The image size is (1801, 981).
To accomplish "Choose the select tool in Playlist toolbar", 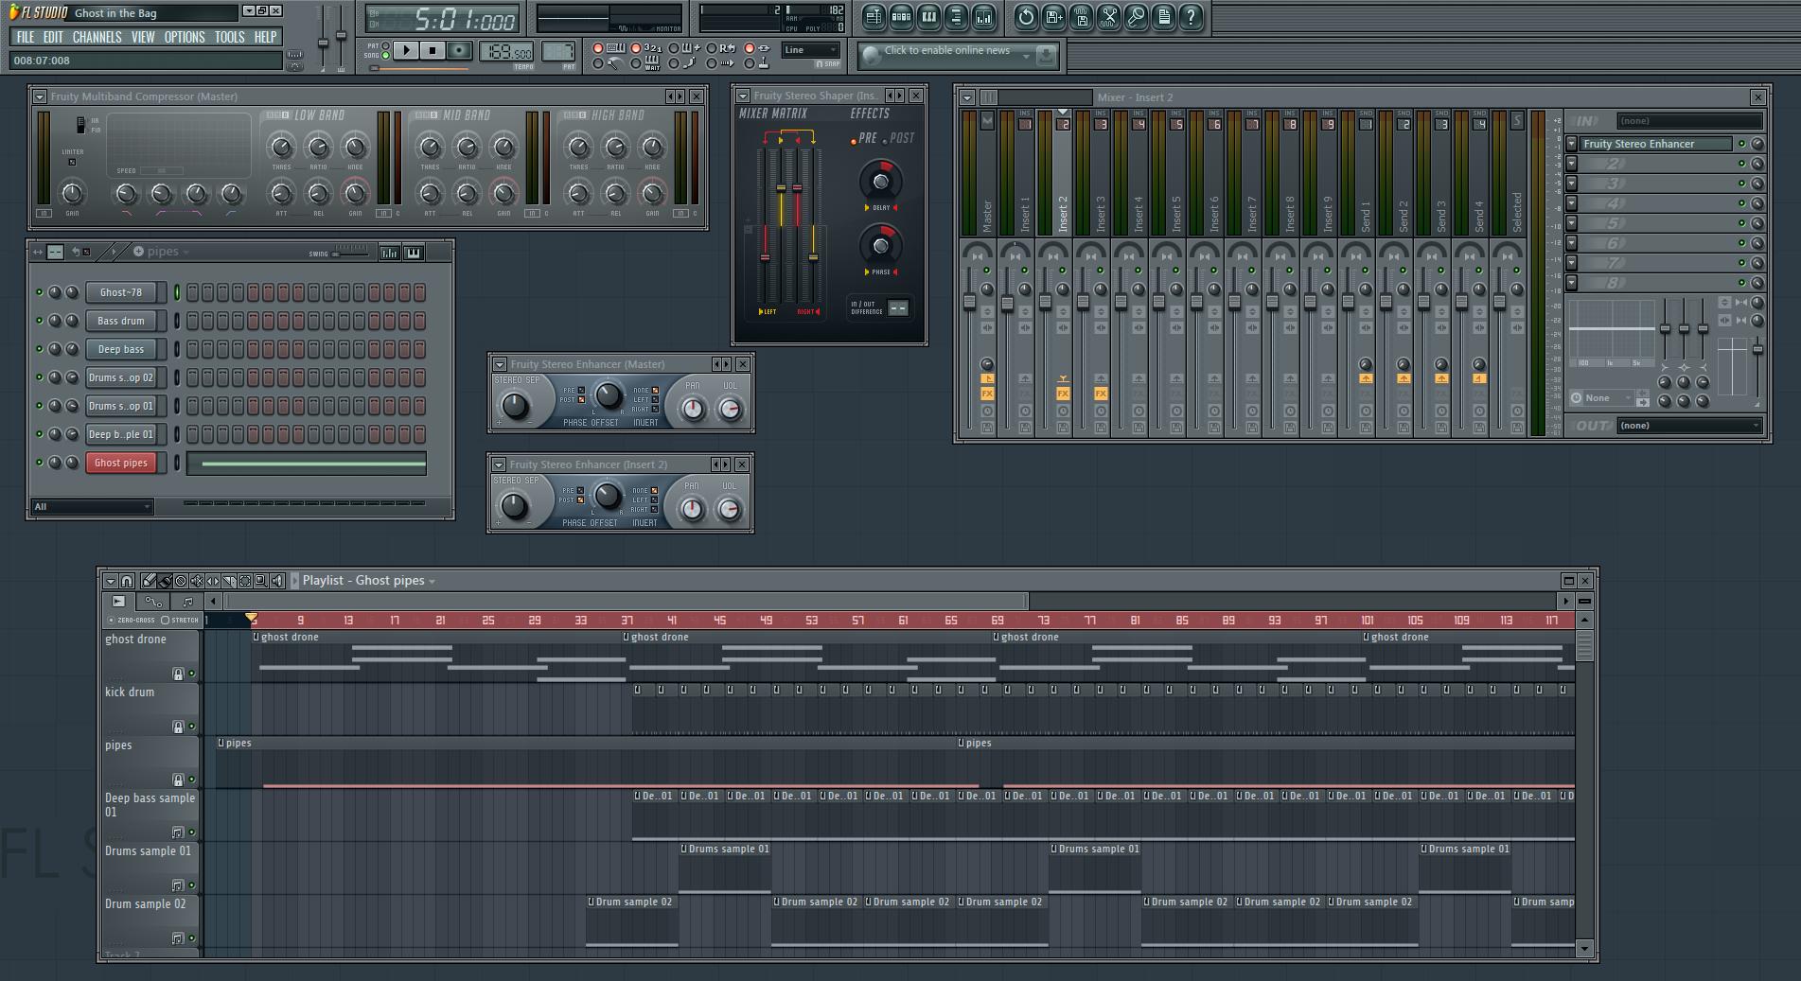I will [x=245, y=581].
